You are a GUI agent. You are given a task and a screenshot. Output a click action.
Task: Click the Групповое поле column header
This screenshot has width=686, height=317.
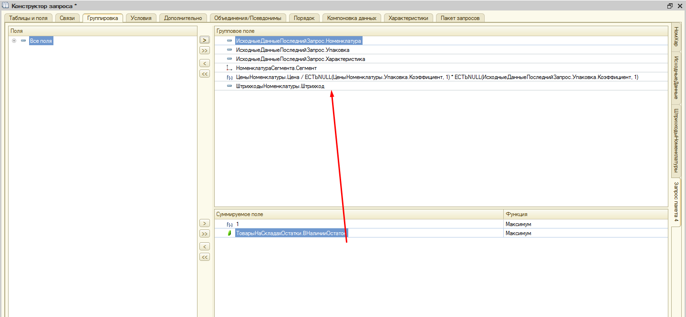(441, 30)
